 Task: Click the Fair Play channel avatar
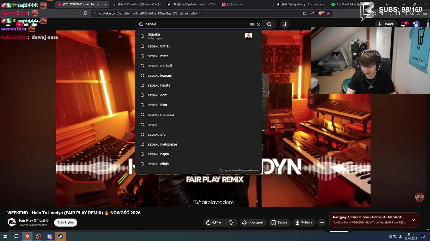12,222
